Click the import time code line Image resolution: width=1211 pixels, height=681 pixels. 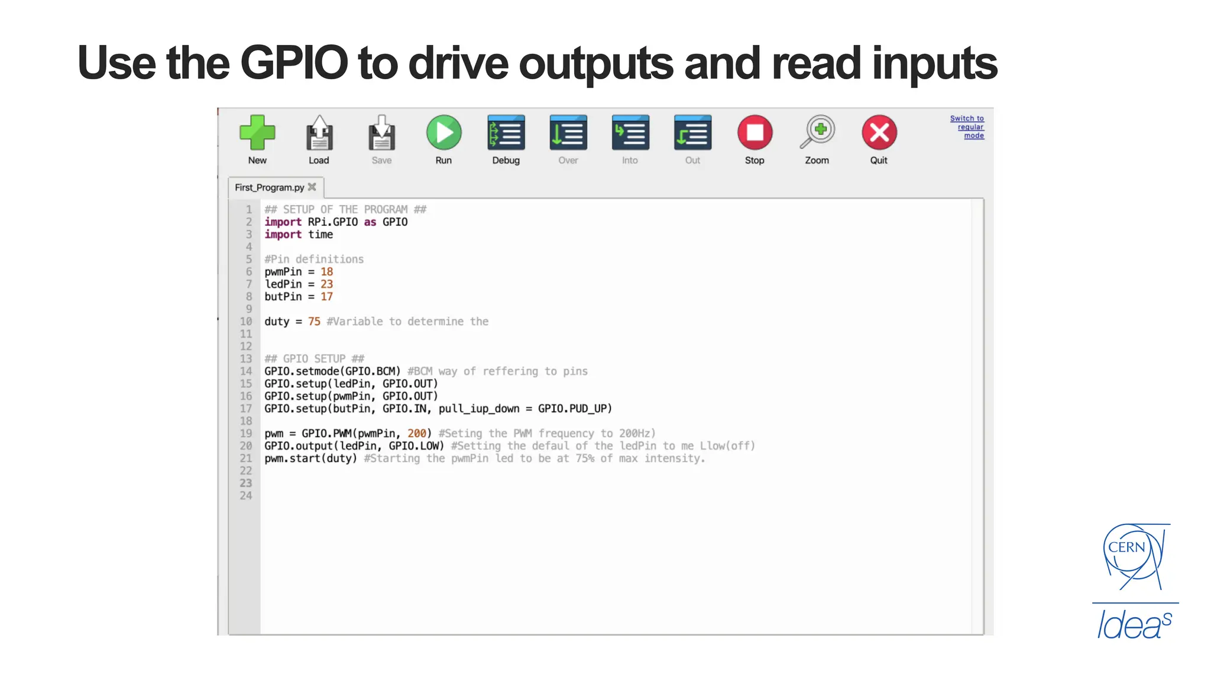(x=299, y=235)
